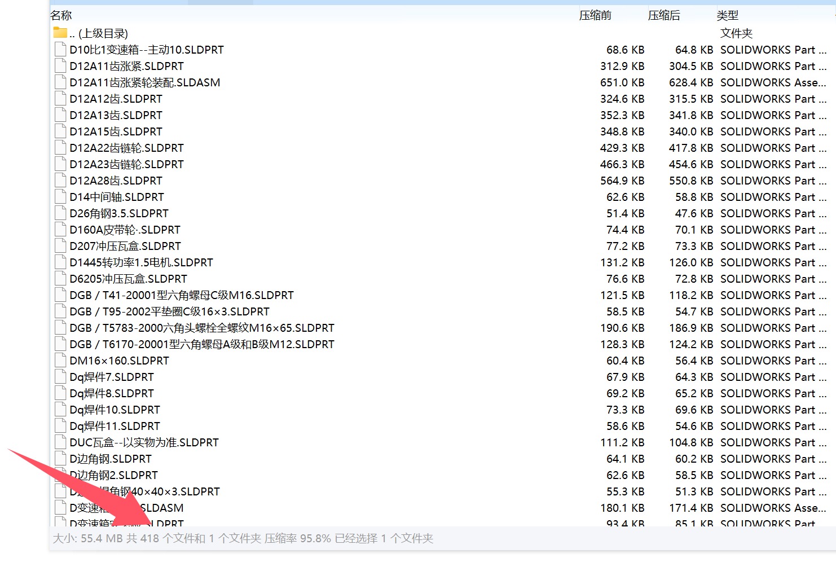Select the 70.1 KB compressed size cell
This screenshot has width=836, height=571.
pos(694,230)
